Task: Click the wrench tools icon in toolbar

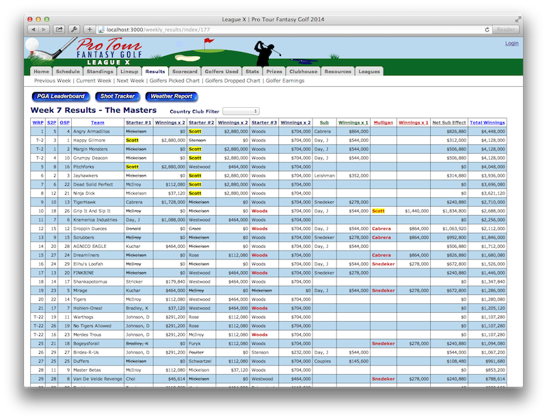Action: point(74,30)
